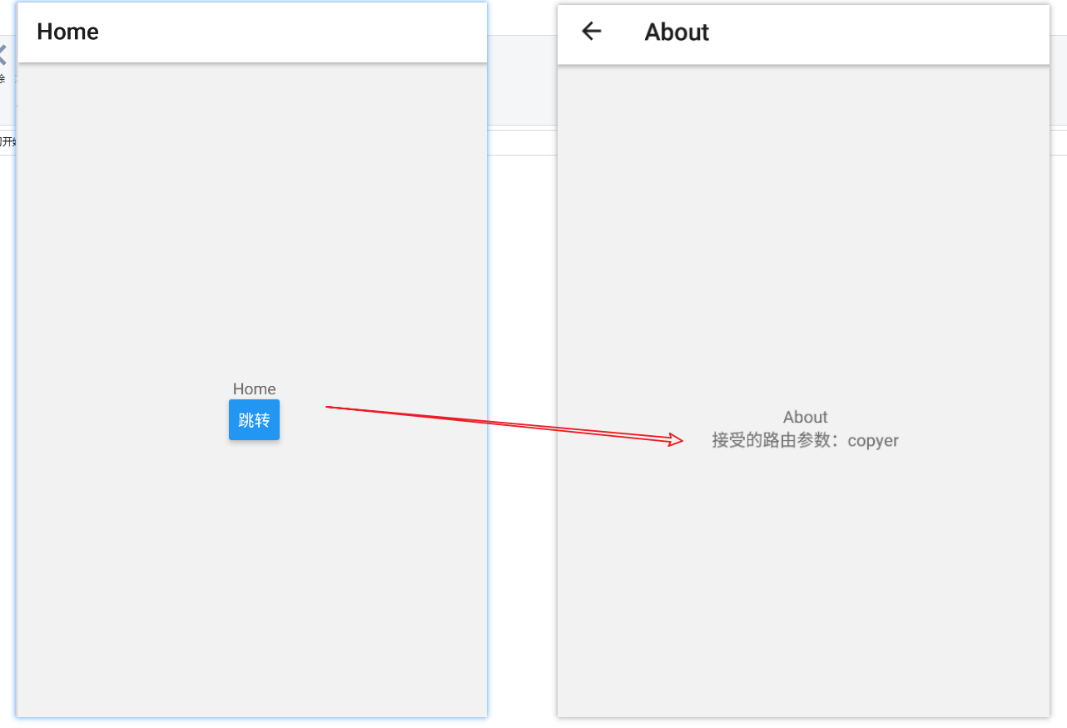Screen dimensions: 1067x728
Task: Click the partially visible 开始 text on the left
Action: [x=6, y=141]
